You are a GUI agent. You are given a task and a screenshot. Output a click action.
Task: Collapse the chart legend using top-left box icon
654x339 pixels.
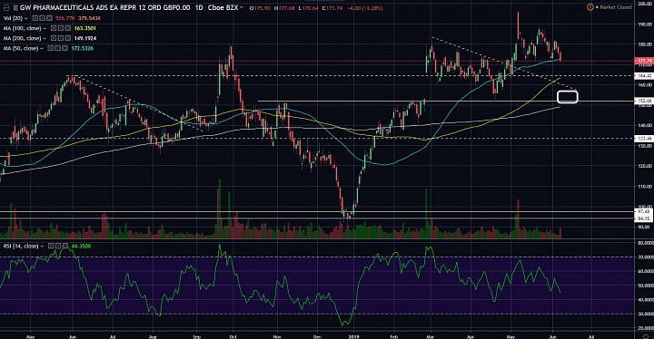click(x=6, y=8)
